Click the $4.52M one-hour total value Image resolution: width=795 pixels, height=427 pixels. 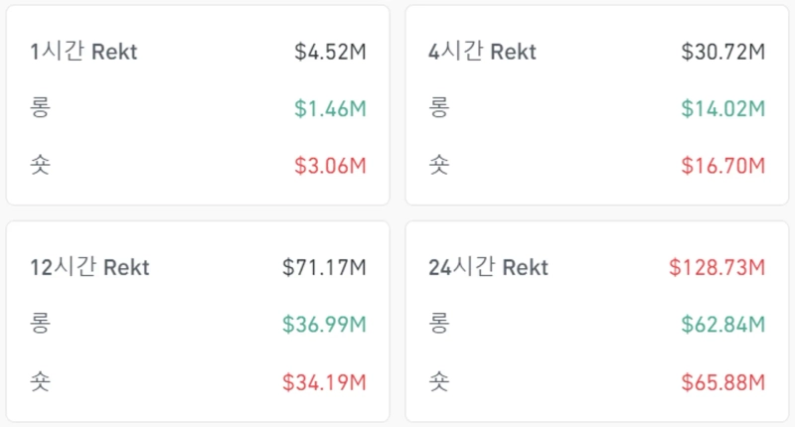tap(330, 53)
